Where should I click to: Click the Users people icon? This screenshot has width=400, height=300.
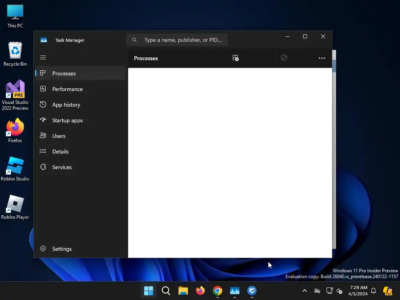tap(43, 136)
